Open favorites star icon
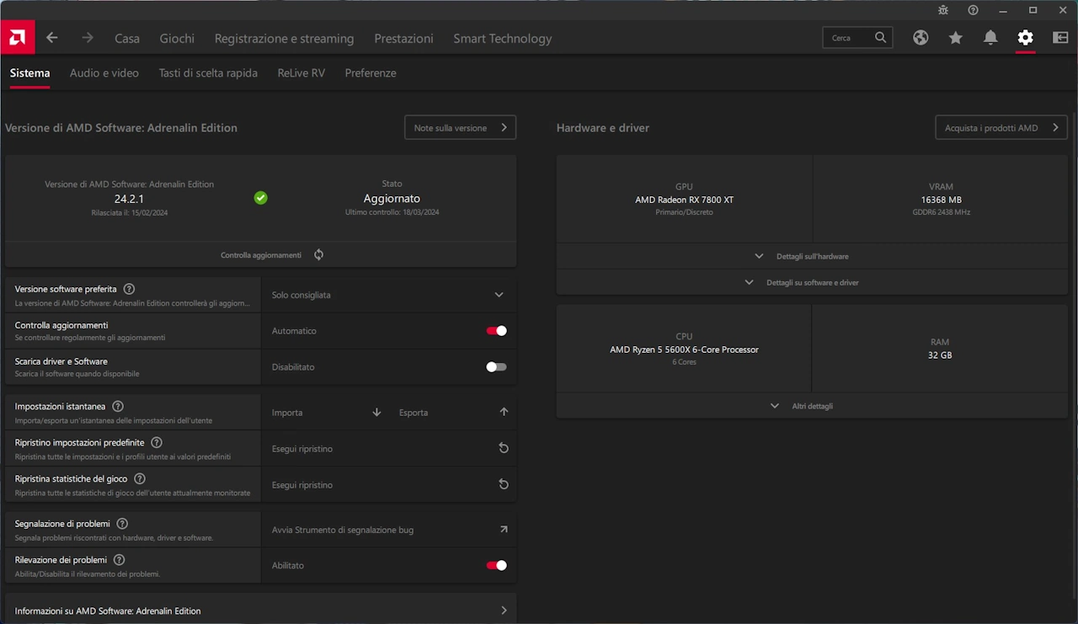 pyautogui.click(x=955, y=38)
